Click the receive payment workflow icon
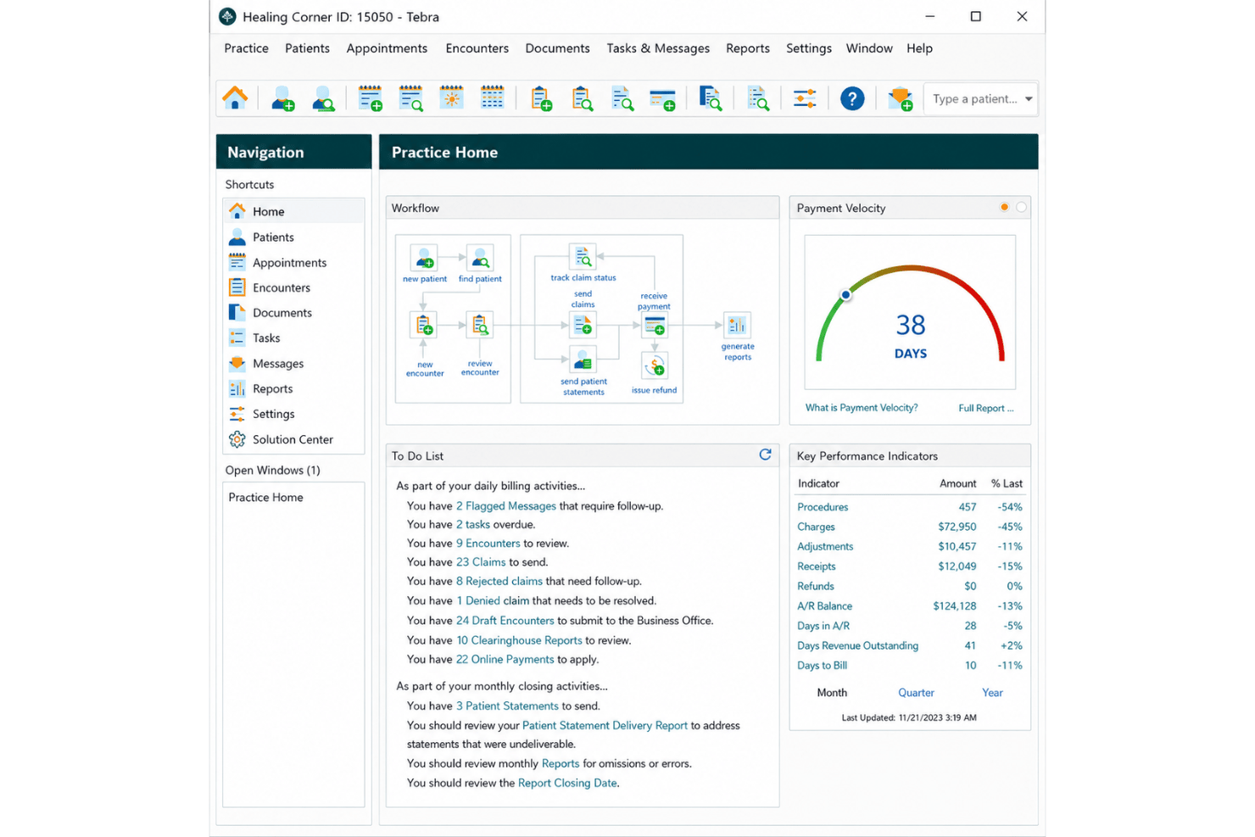The width and height of the screenshot is (1255, 837). tap(654, 325)
